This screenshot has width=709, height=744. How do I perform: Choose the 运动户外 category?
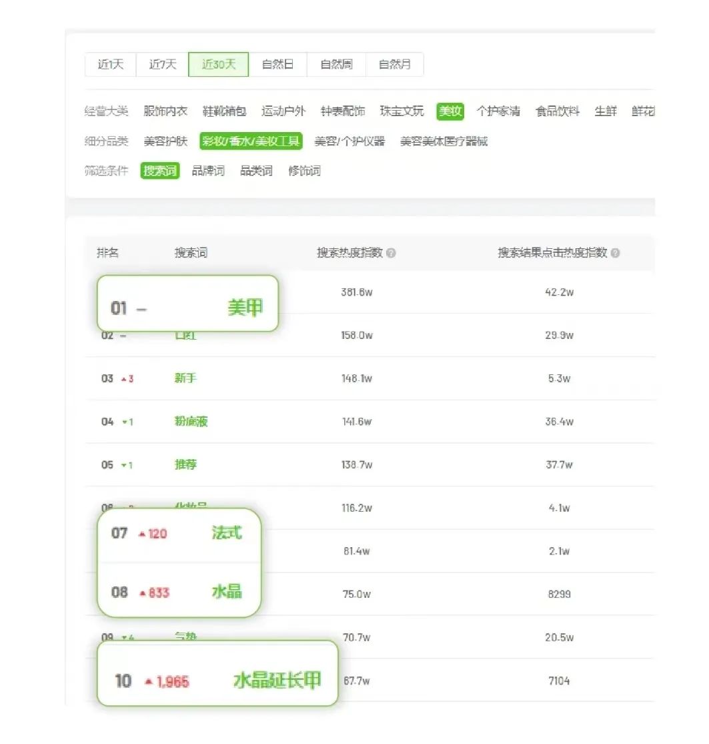click(283, 111)
